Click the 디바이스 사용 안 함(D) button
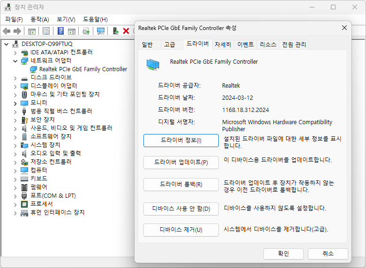This screenshot has height=268, width=366. [x=181, y=209]
